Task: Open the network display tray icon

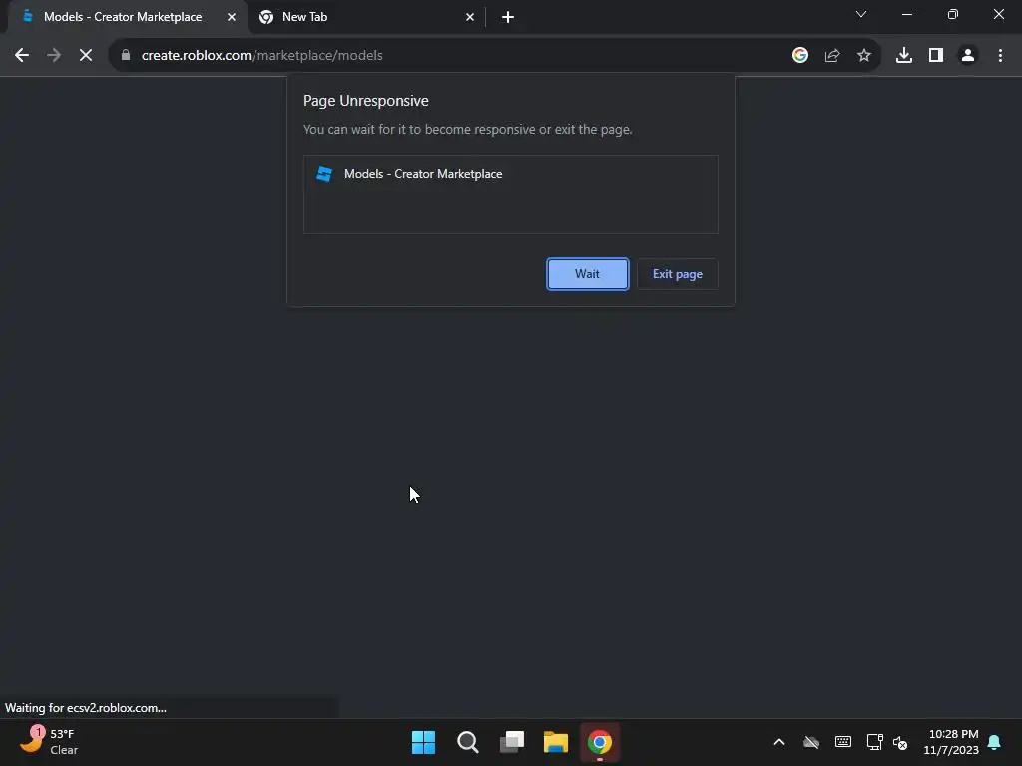Action: pyautogui.click(x=874, y=742)
